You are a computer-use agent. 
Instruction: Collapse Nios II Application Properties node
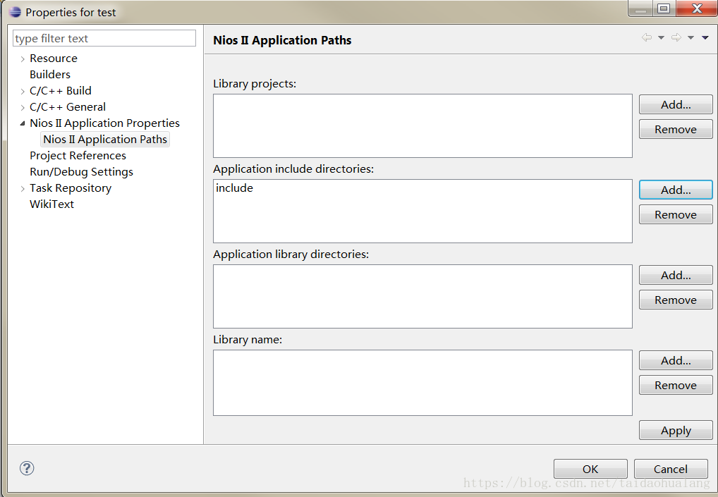(23, 123)
